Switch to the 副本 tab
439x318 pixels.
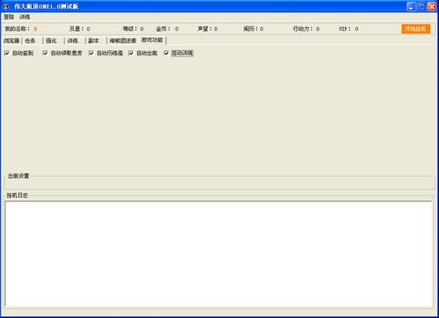(93, 40)
